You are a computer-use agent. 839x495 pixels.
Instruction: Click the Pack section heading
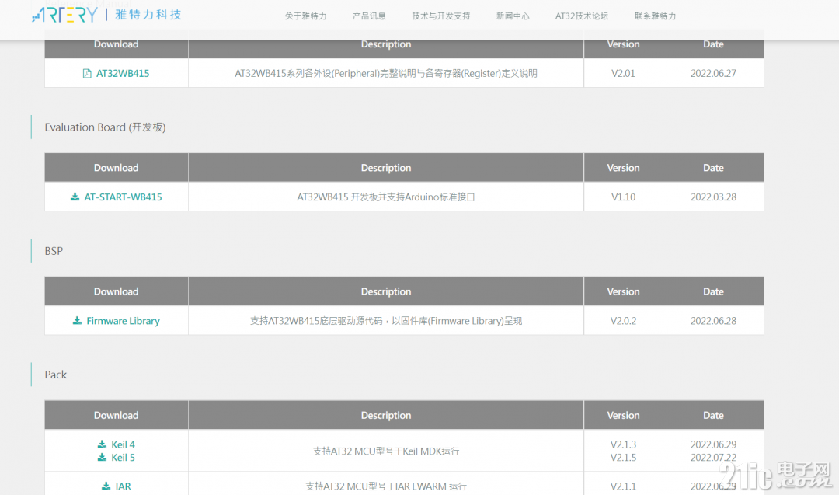[x=56, y=375]
